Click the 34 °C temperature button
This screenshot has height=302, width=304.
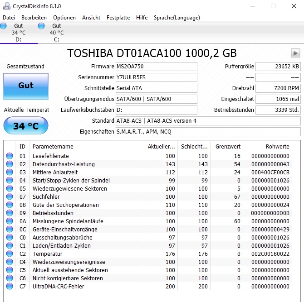click(x=26, y=125)
